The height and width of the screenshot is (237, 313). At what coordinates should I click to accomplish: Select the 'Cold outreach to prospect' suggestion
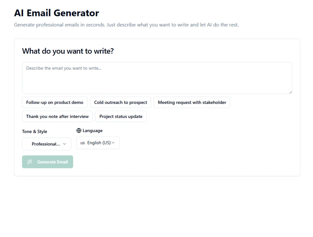pos(120,102)
